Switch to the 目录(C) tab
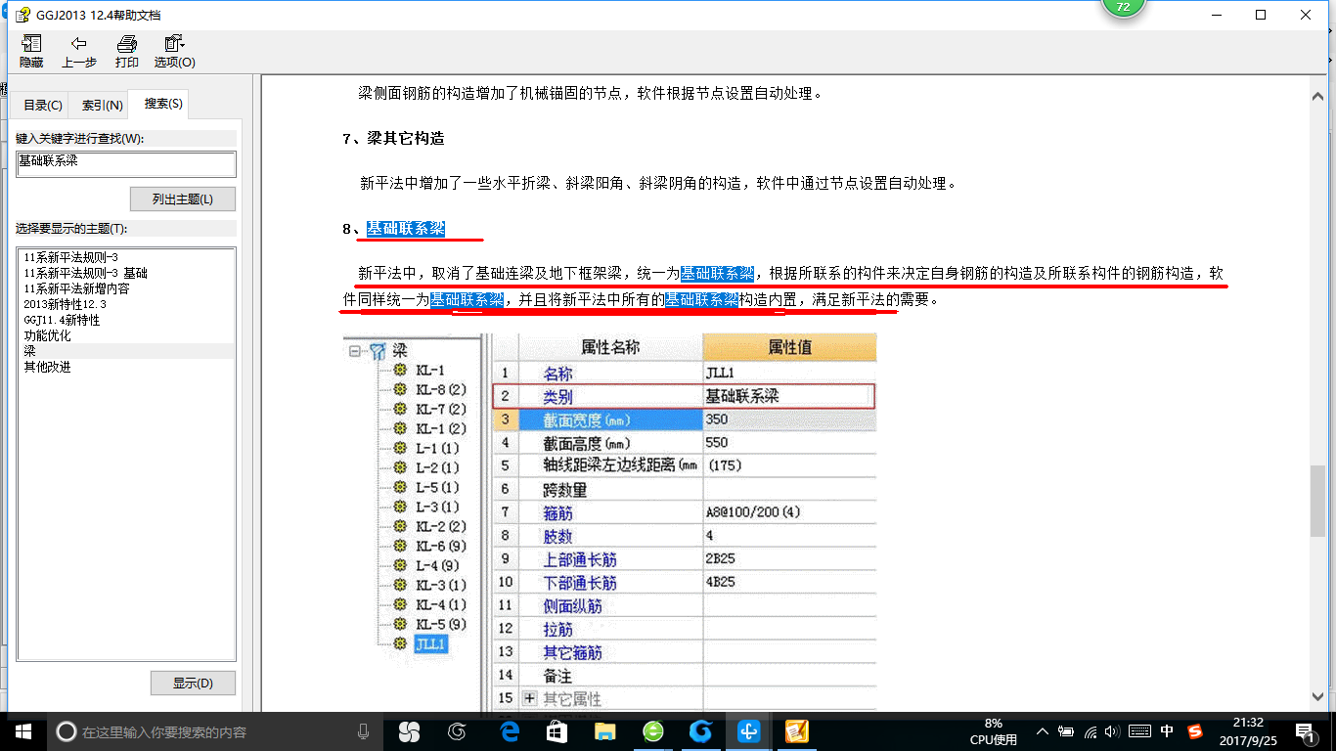 [x=43, y=105]
